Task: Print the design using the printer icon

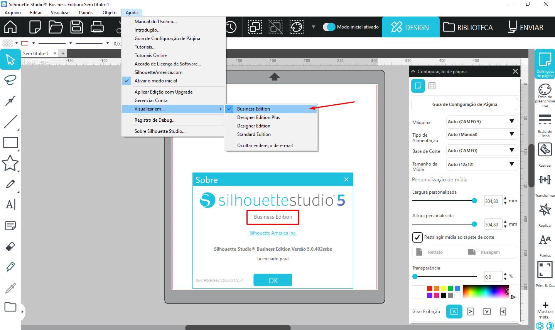Action: 97,27
